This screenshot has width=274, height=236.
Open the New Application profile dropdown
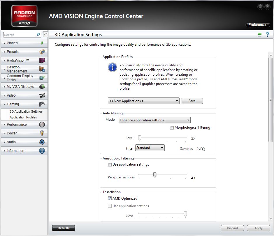(x=144, y=101)
